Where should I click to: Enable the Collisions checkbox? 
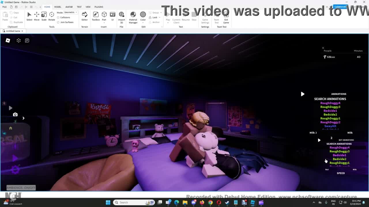coord(58,18)
